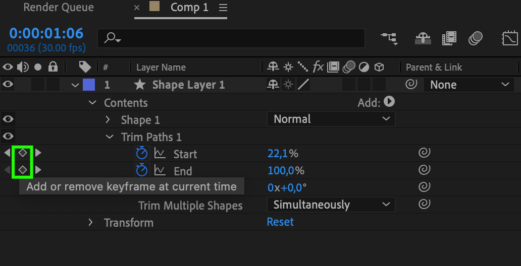Screen dimensions: 521x266
Task: Expand the Transform property group
Action: coord(90,222)
